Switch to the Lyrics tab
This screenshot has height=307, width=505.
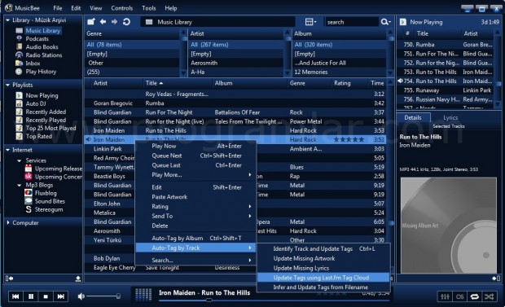click(450, 117)
